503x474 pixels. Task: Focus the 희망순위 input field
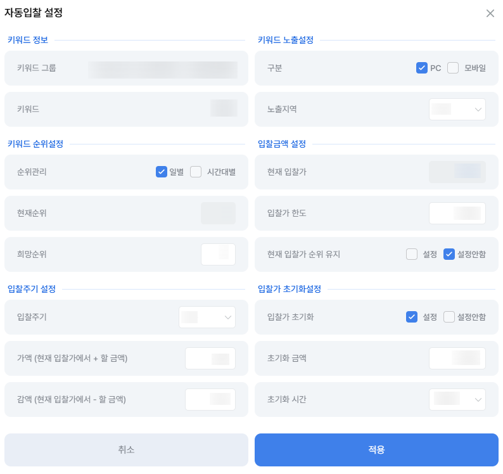[x=218, y=254]
